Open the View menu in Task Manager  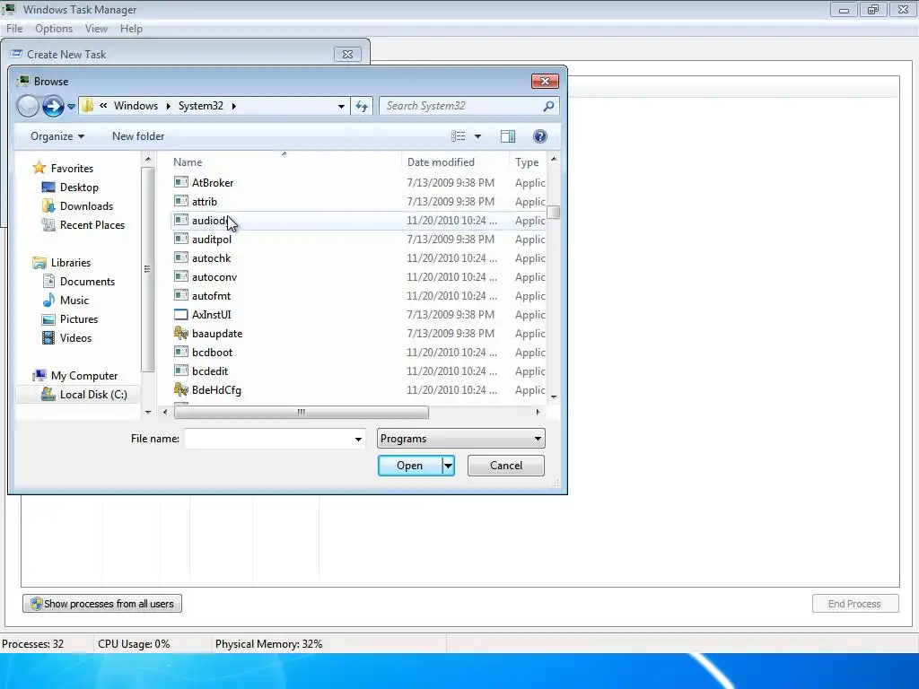[x=96, y=29]
